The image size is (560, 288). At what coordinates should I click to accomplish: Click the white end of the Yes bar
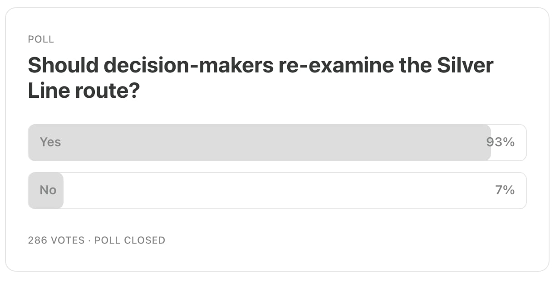click(x=508, y=143)
